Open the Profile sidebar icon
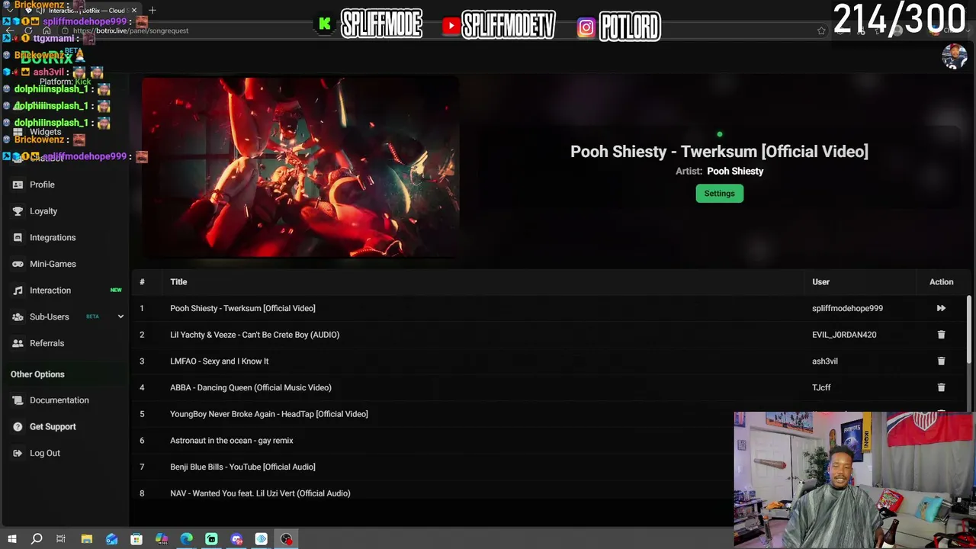Screen dimensions: 976x549 click(x=18, y=185)
